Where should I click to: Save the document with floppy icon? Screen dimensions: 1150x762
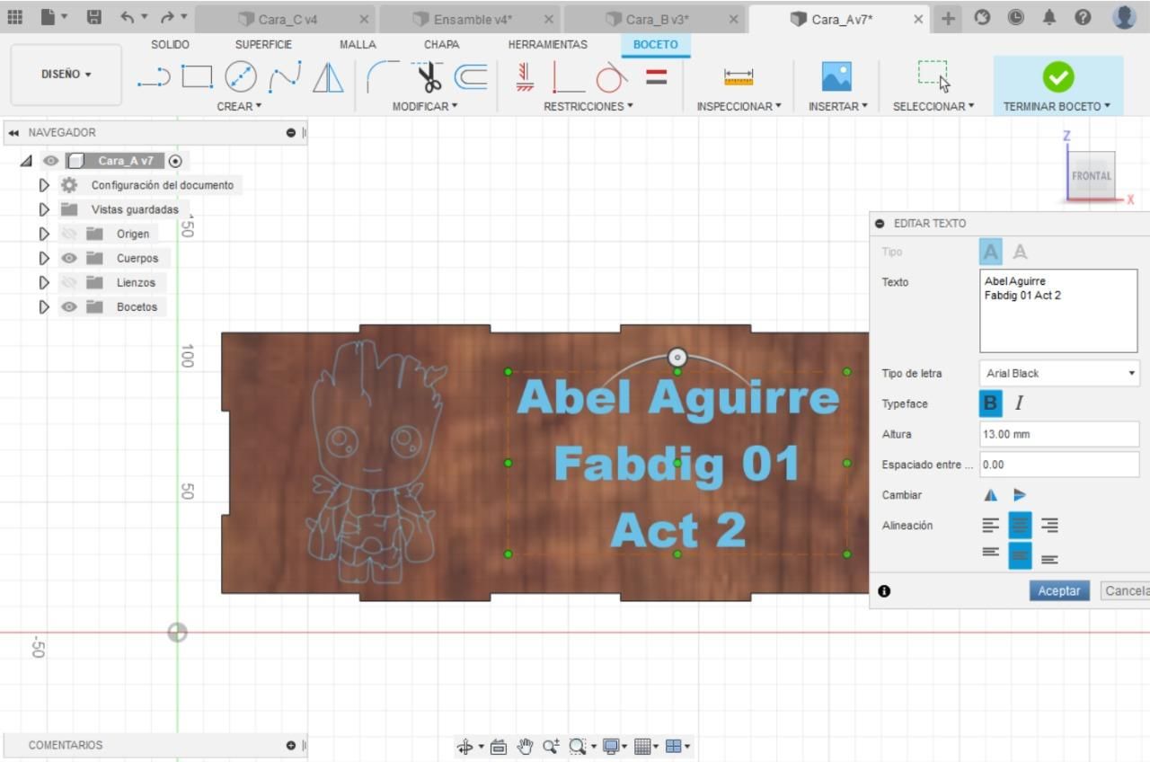pos(94,17)
